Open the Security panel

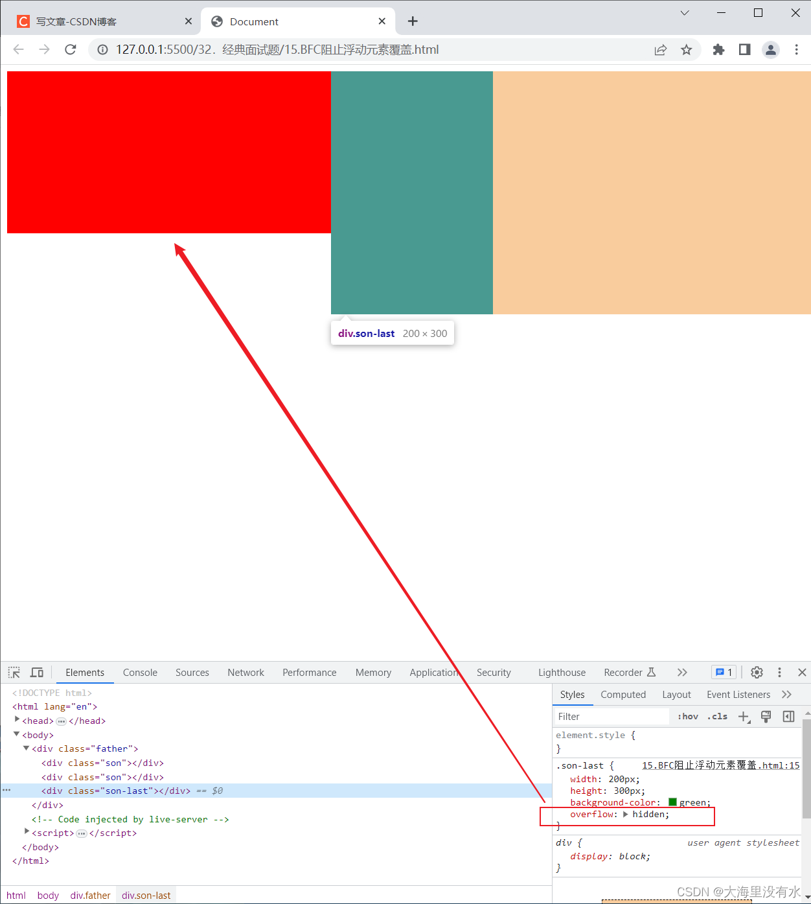[x=494, y=673]
